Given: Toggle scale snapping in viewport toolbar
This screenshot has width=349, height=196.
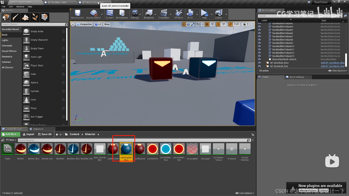Looking at the screenshot, I should [x=230, y=24].
